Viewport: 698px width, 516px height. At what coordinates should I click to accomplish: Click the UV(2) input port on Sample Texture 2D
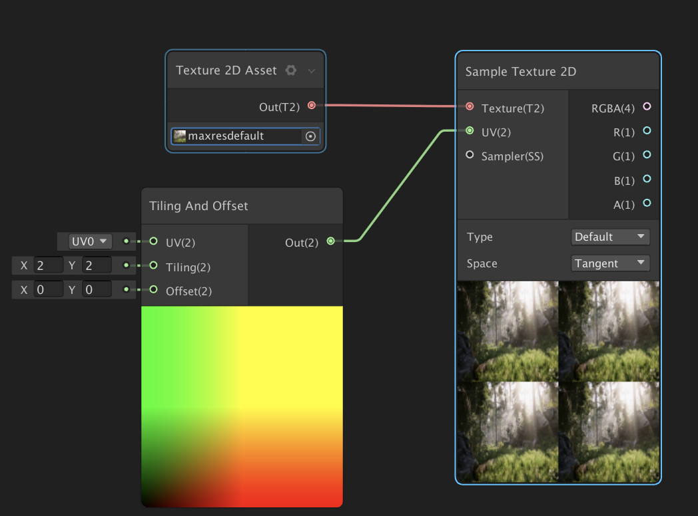[x=469, y=131]
